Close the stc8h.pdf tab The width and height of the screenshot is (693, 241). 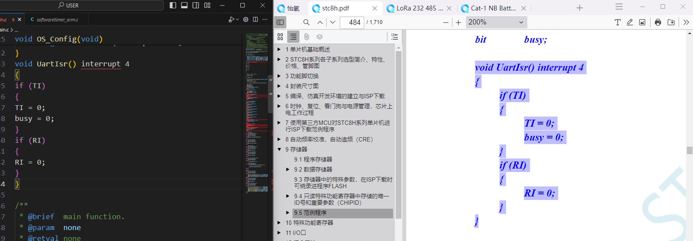(x=375, y=8)
